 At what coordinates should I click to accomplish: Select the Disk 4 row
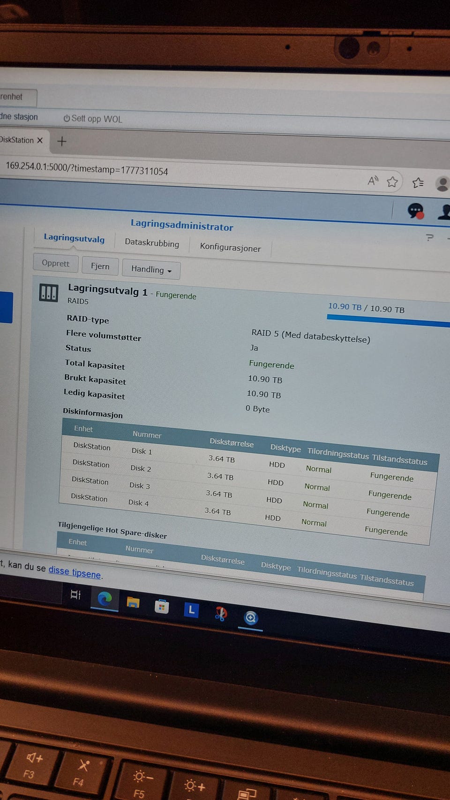pyautogui.click(x=244, y=514)
